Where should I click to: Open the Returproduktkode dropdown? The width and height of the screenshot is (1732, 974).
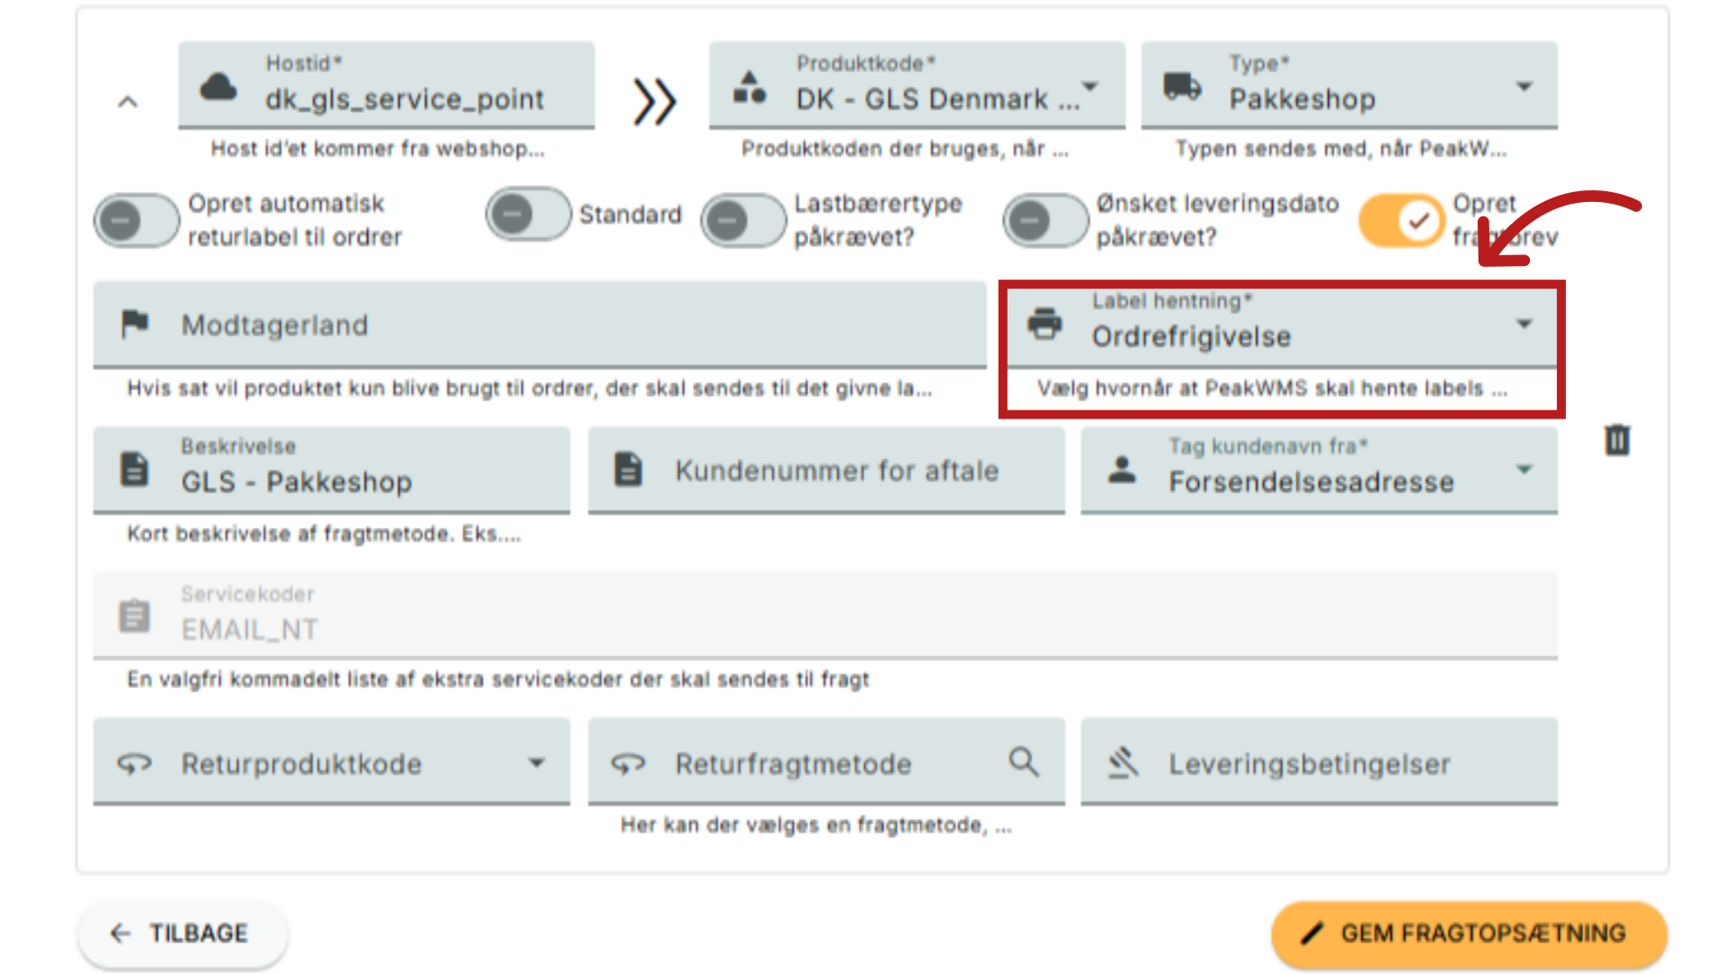pyautogui.click(x=536, y=763)
